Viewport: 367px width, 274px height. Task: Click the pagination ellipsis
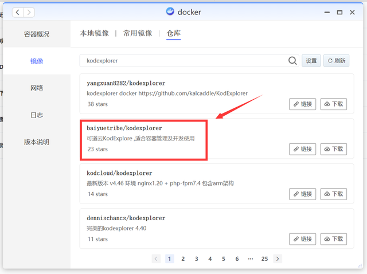coord(251,259)
